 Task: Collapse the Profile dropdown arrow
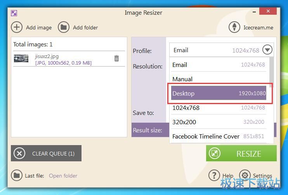tap(267, 50)
